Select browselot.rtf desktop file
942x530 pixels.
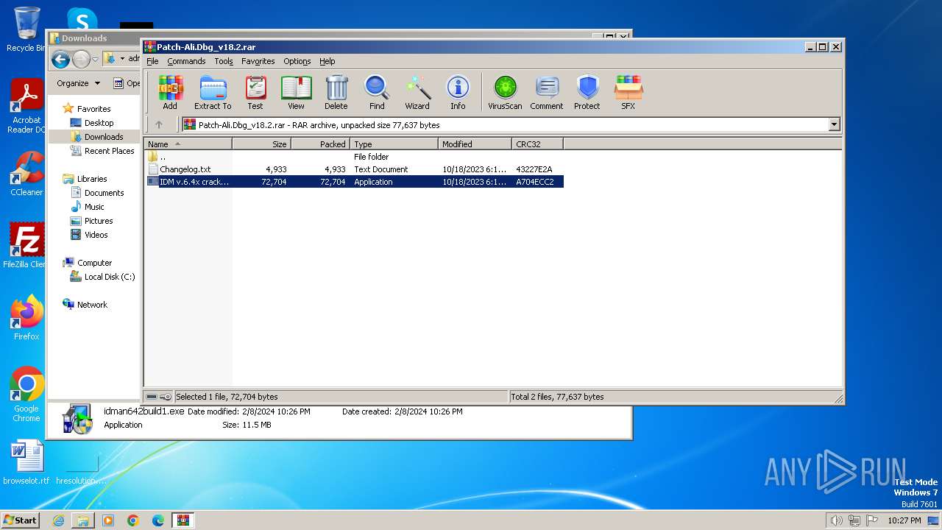(26, 462)
